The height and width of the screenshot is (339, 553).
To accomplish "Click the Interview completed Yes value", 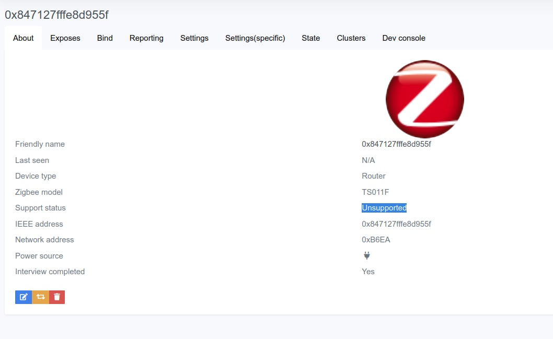I will coord(368,272).
